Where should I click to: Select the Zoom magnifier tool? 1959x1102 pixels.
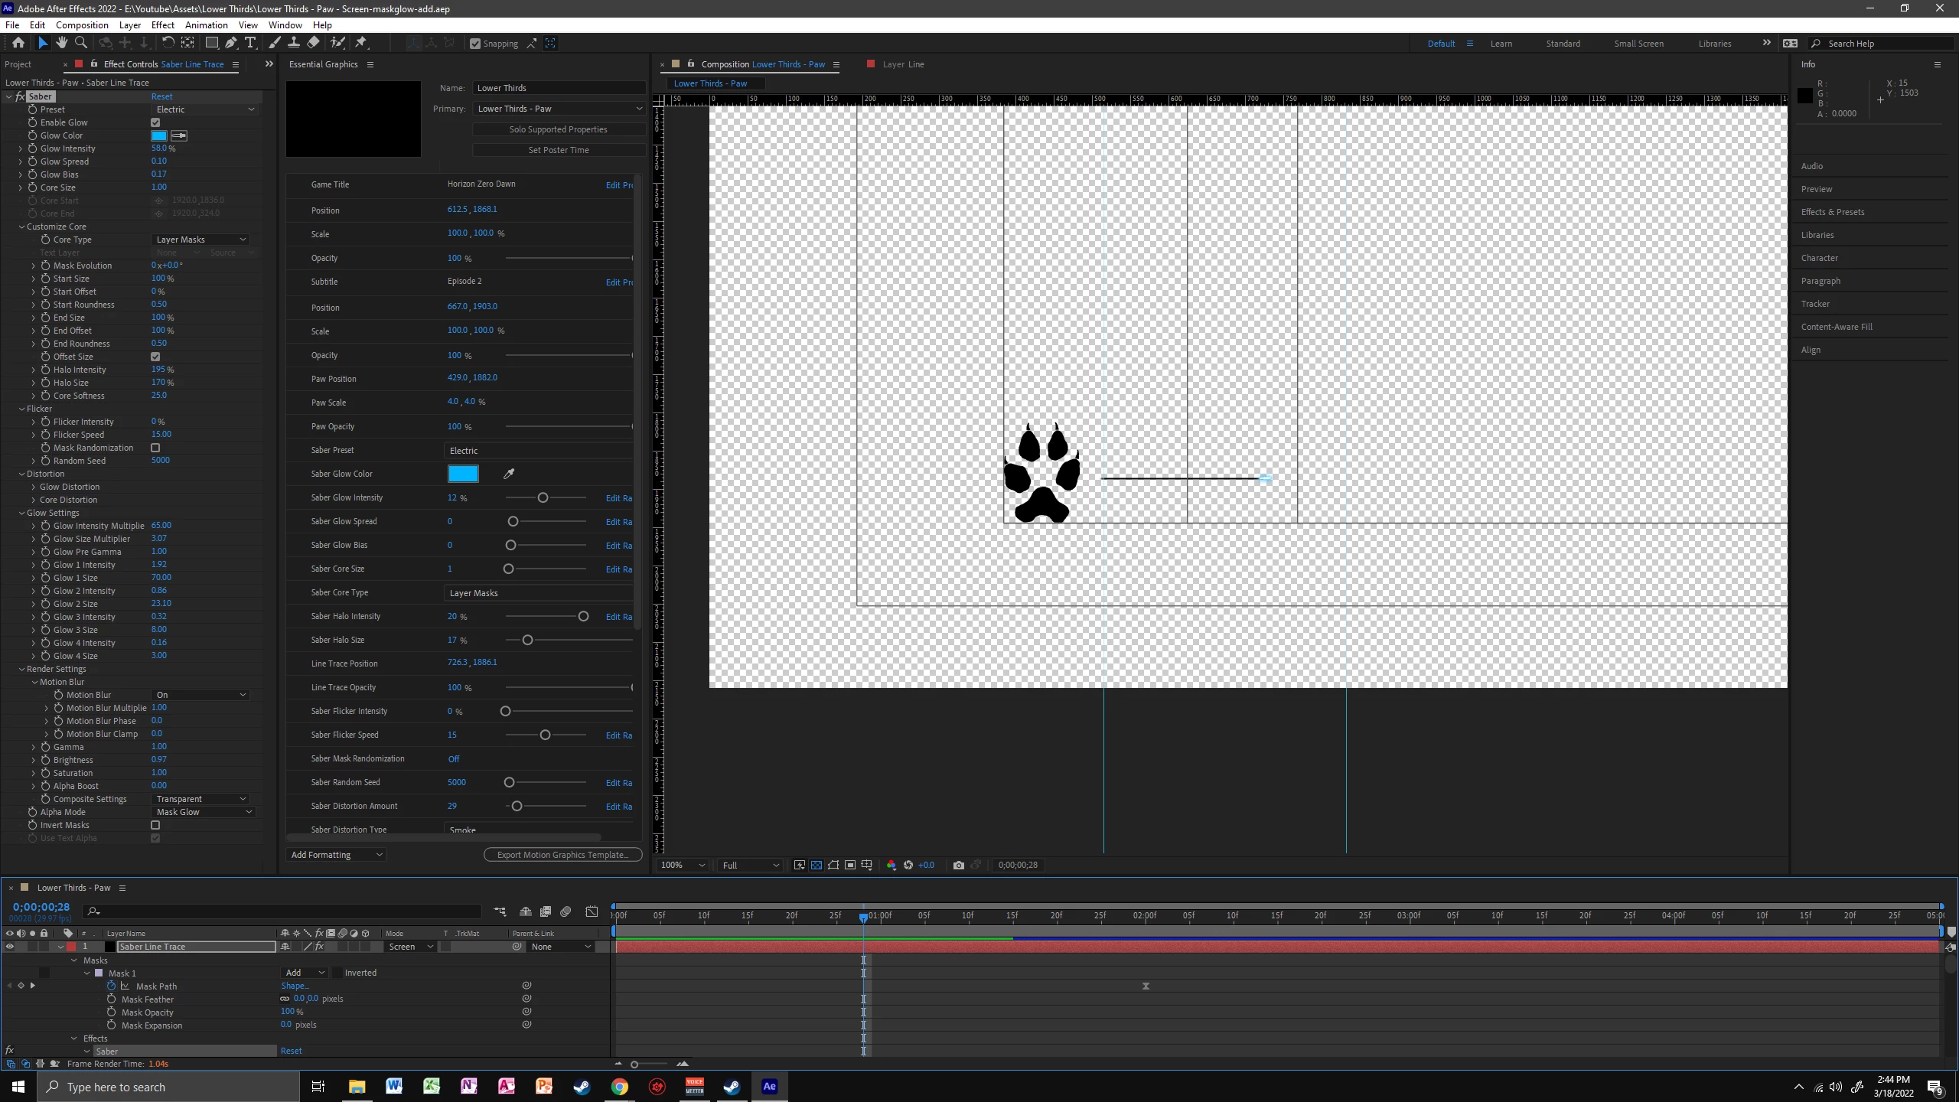pyautogui.click(x=81, y=43)
